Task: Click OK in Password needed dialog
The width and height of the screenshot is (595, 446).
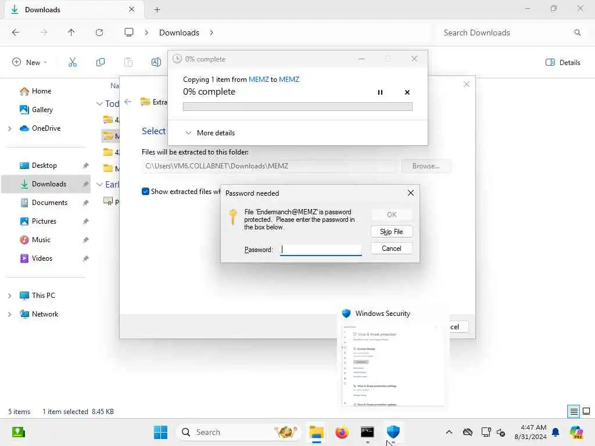Action: click(392, 215)
